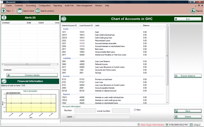Click the Financial Information chart icon
This screenshot has width=204, height=127.
point(4,81)
